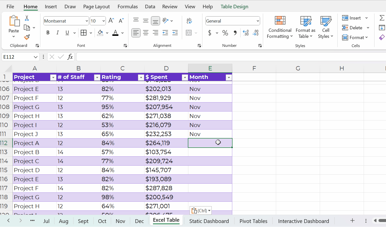The width and height of the screenshot is (386, 227).
Task: Click the Wrap Text icon
Action: (x=189, y=21)
